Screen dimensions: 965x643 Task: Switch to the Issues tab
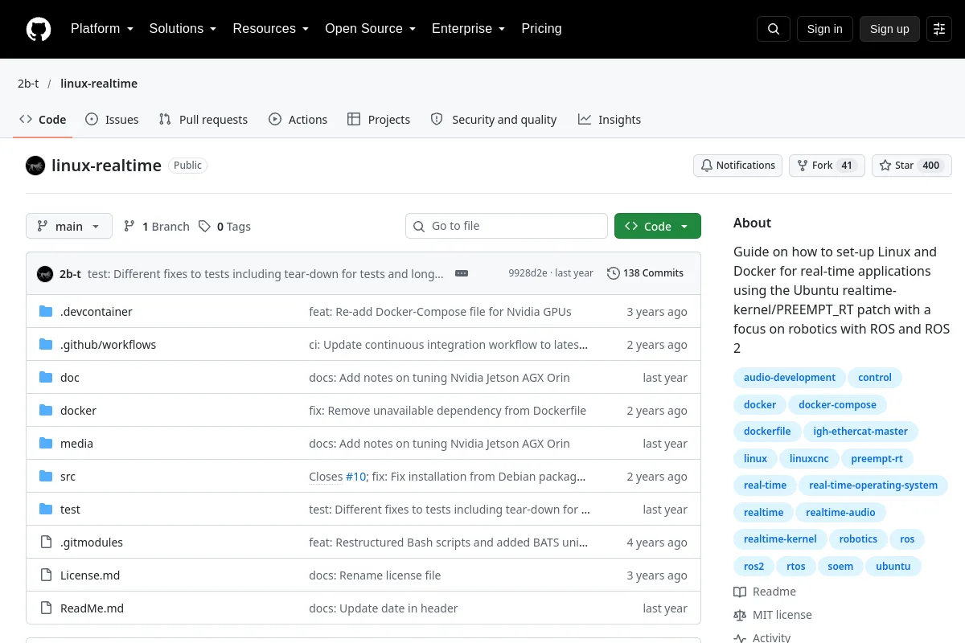(112, 120)
